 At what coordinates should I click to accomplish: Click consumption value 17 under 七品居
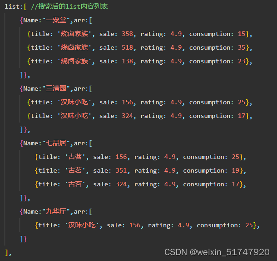236,184
